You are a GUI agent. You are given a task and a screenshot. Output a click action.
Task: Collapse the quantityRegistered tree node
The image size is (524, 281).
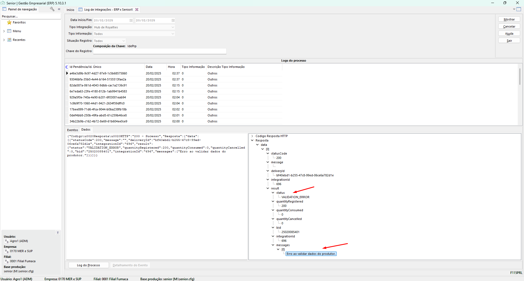(273, 201)
